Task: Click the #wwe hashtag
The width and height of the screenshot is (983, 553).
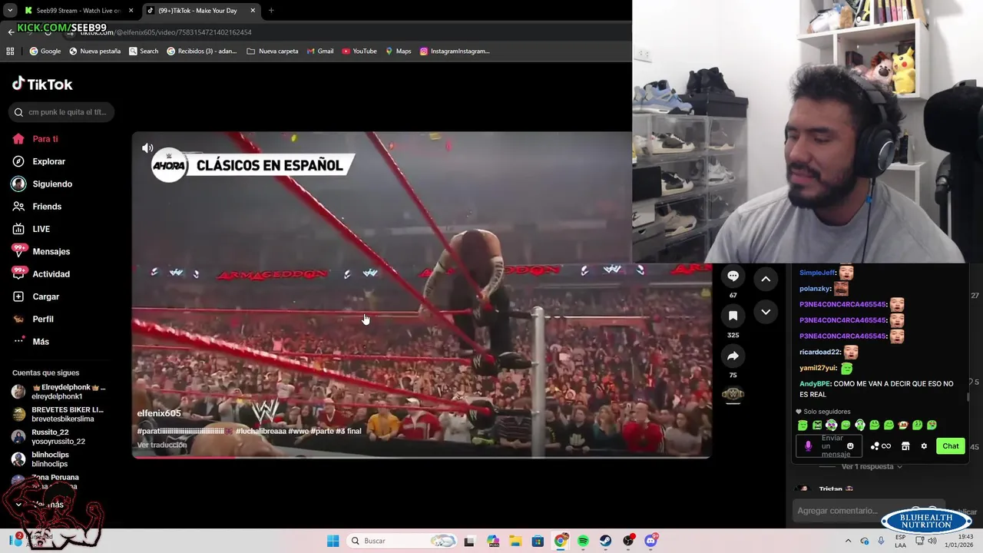Action: [298, 431]
